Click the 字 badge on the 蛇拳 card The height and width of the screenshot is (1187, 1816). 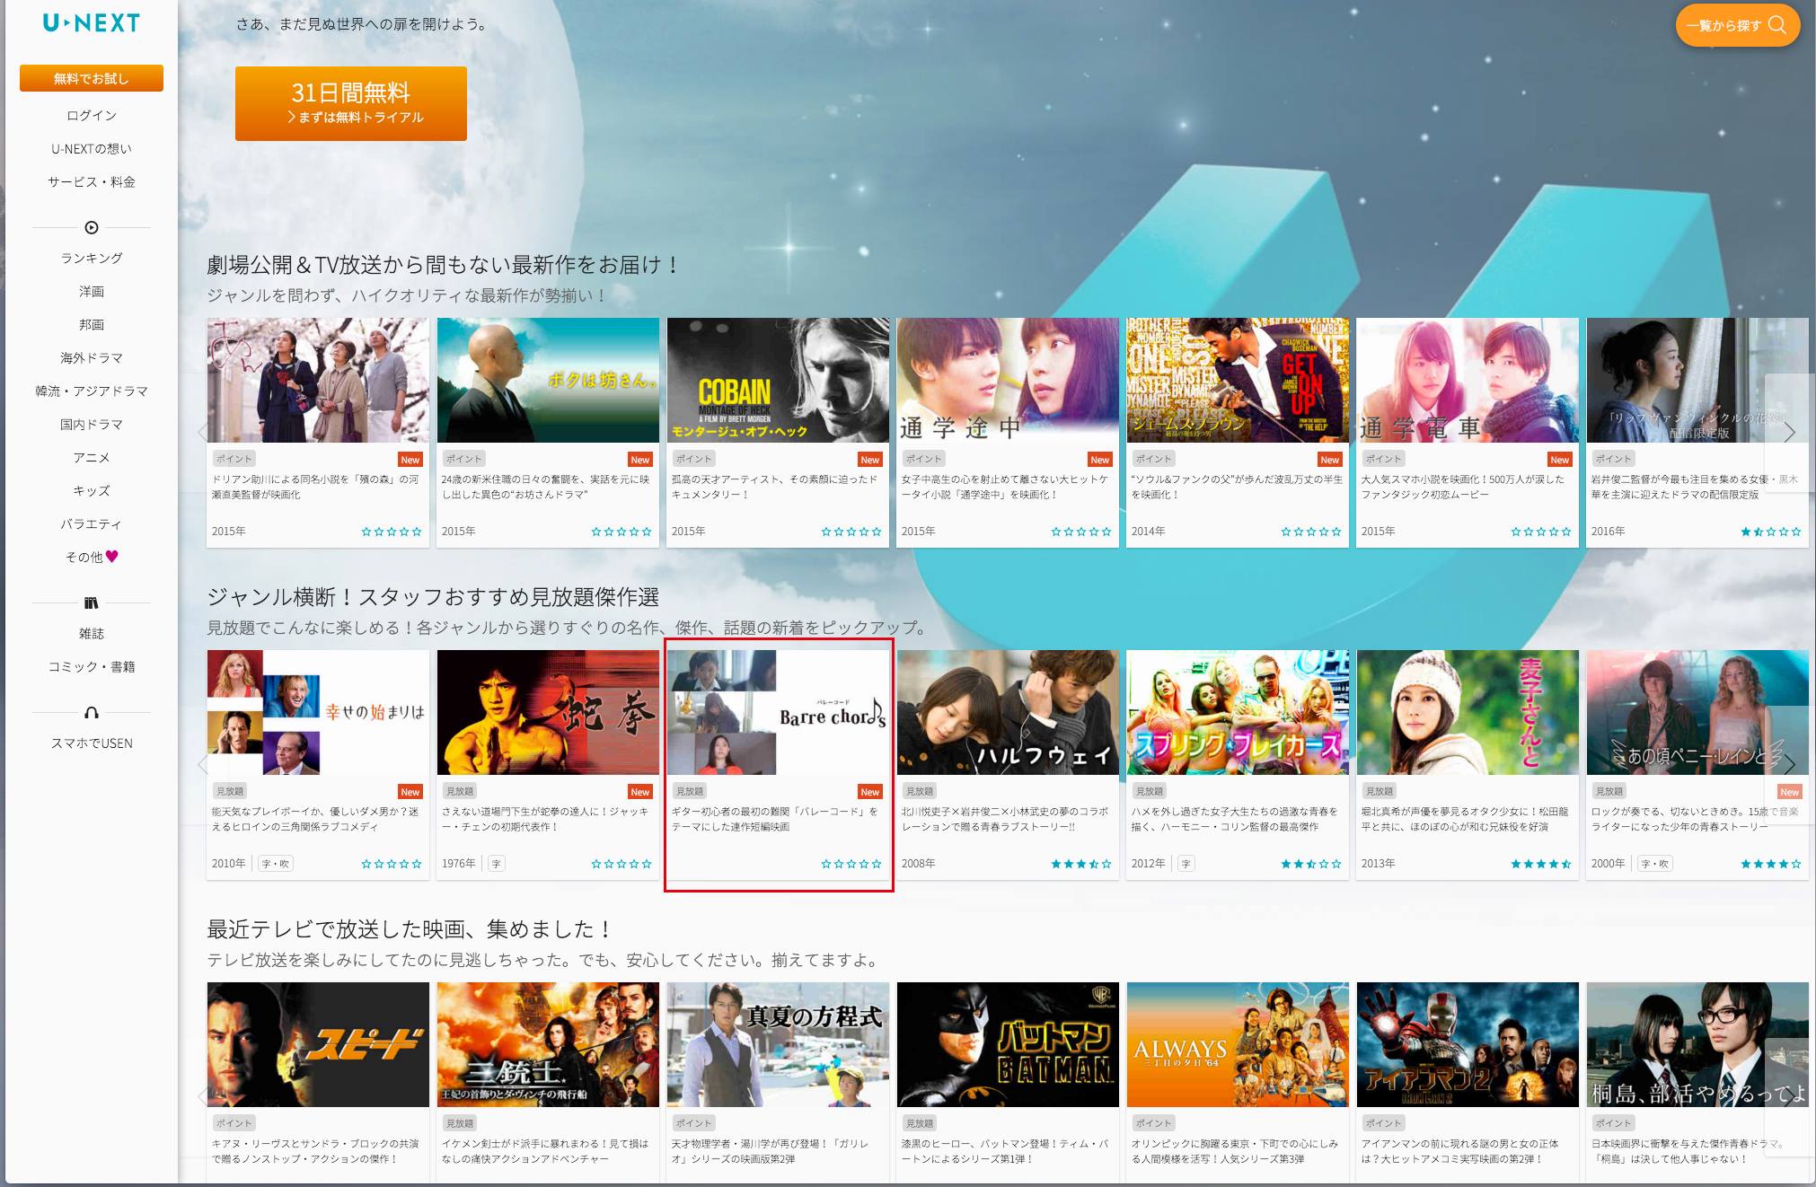497,864
